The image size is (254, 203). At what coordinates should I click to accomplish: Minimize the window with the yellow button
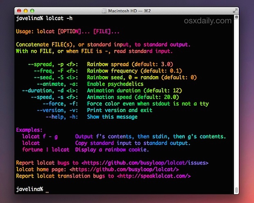tap(25, 11)
